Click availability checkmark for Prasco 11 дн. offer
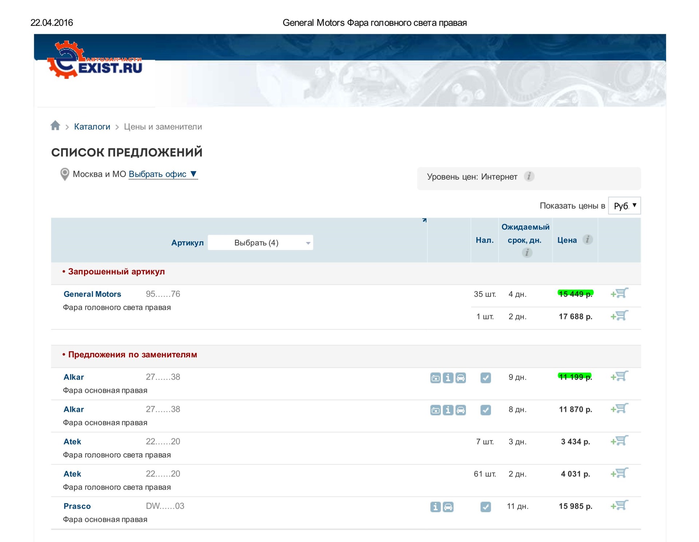699x542 pixels. pyautogui.click(x=485, y=507)
